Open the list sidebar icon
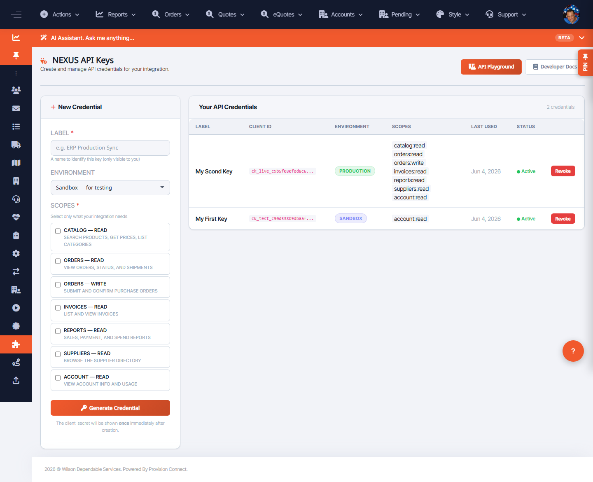 (16, 126)
